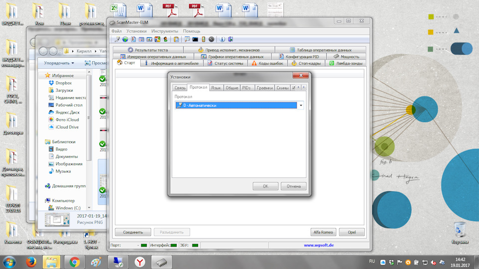Switch to the Связь settings tab
The image size is (479, 269).
click(180, 88)
